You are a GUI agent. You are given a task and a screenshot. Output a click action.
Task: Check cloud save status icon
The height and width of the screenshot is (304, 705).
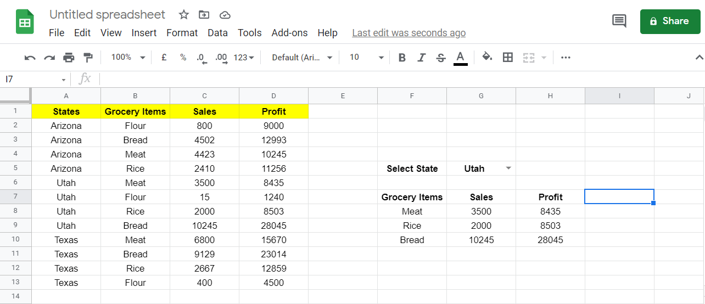click(x=225, y=14)
